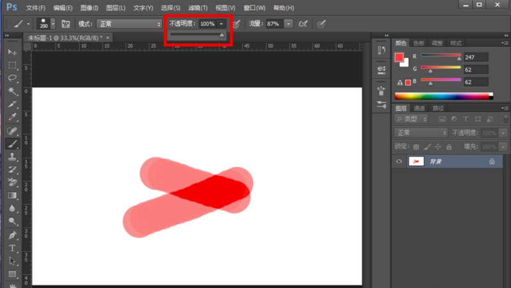511x288 pixels.
Task: Toggle airbrush mode beside the flow field
Action: click(x=303, y=24)
